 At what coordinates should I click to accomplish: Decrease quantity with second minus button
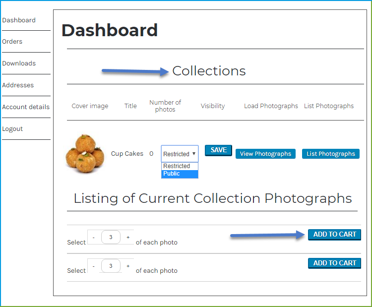click(x=93, y=266)
